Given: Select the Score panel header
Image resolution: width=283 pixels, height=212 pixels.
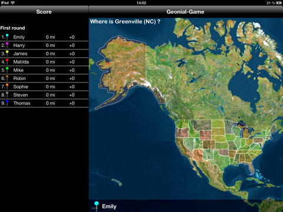Looking at the screenshot, I should point(44,12).
